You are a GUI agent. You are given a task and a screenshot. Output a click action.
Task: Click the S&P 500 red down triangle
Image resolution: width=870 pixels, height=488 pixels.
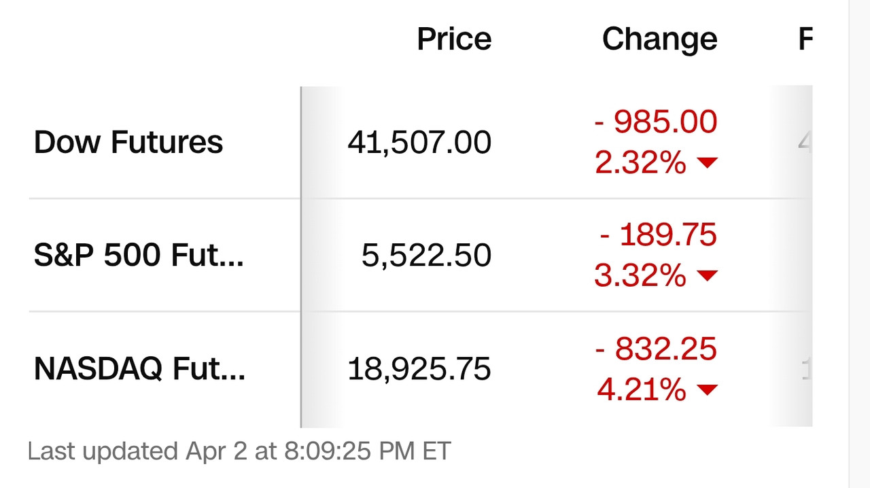click(x=708, y=275)
